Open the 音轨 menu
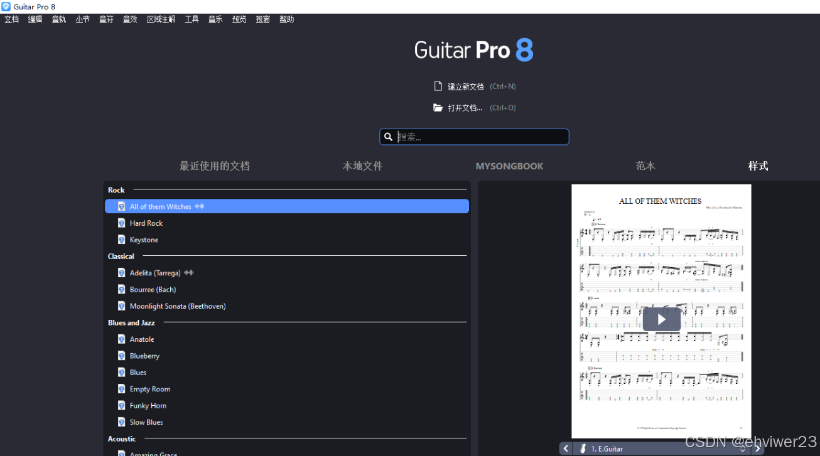Viewport: 820px width, 456px height. [x=59, y=19]
